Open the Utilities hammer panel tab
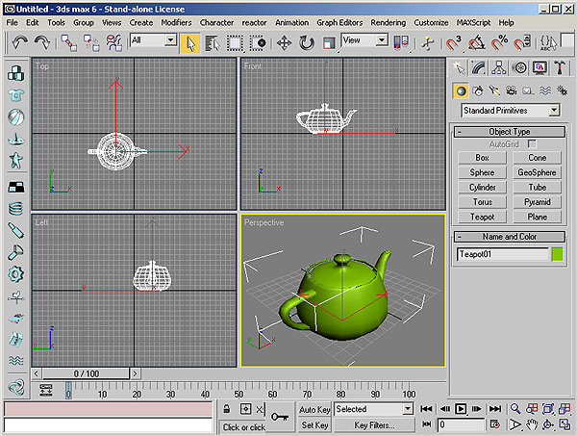 click(x=560, y=67)
